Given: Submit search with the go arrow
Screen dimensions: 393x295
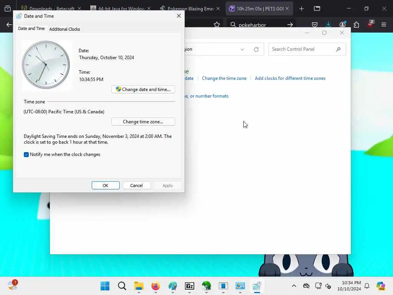Looking at the screenshot, I should click(x=290, y=25).
